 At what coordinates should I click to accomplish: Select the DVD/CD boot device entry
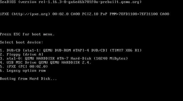pyautogui.click(x=71, y=50)
